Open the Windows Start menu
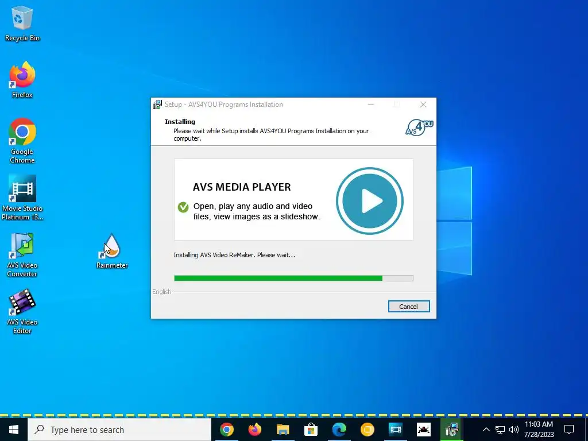588x441 pixels. coord(14,430)
